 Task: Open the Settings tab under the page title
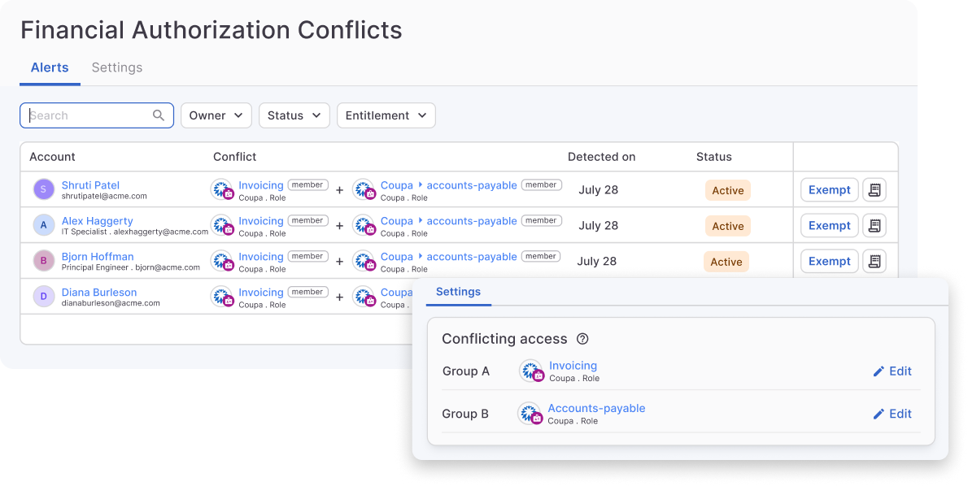(117, 68)
